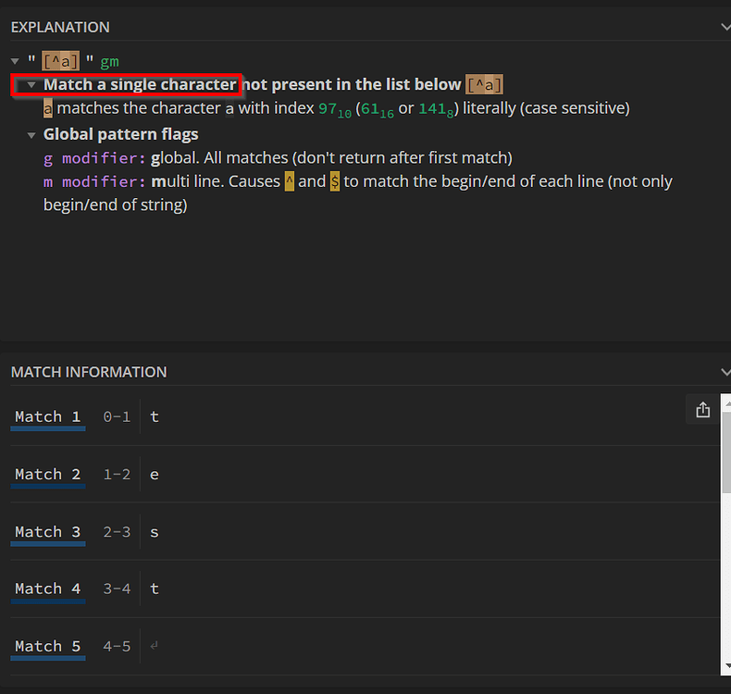Click the scrollbar down arrow in match list
The width and height of the screenshot is (731, 694).
pyautogui.click(x=727, y=665)
